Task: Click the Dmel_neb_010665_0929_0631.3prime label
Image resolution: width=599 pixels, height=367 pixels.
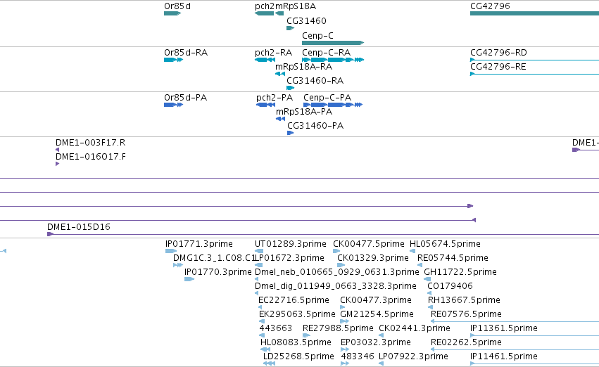Action: (x=337, y=271)
